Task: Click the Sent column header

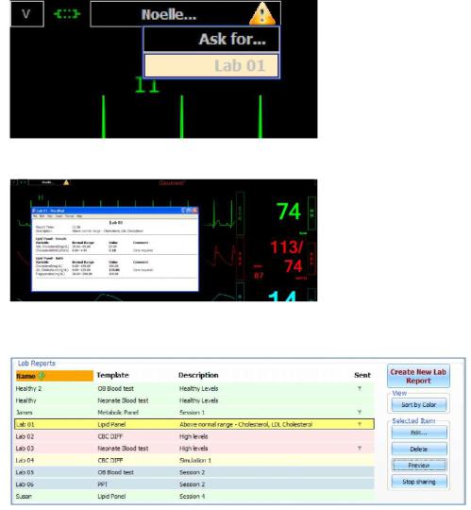Action: coord(362,375)
